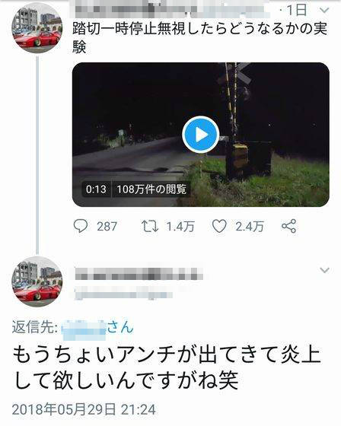Viewport: 341px width, 426px height.
Task: Click the 2018年05月29日 21:24 timestamp
Action: [84, 410]
